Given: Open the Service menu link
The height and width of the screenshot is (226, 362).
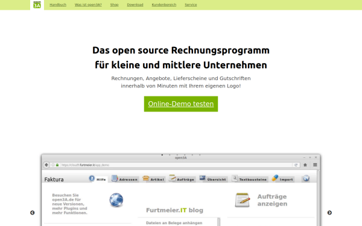Looking at the screenshot, I should point(191,5).
